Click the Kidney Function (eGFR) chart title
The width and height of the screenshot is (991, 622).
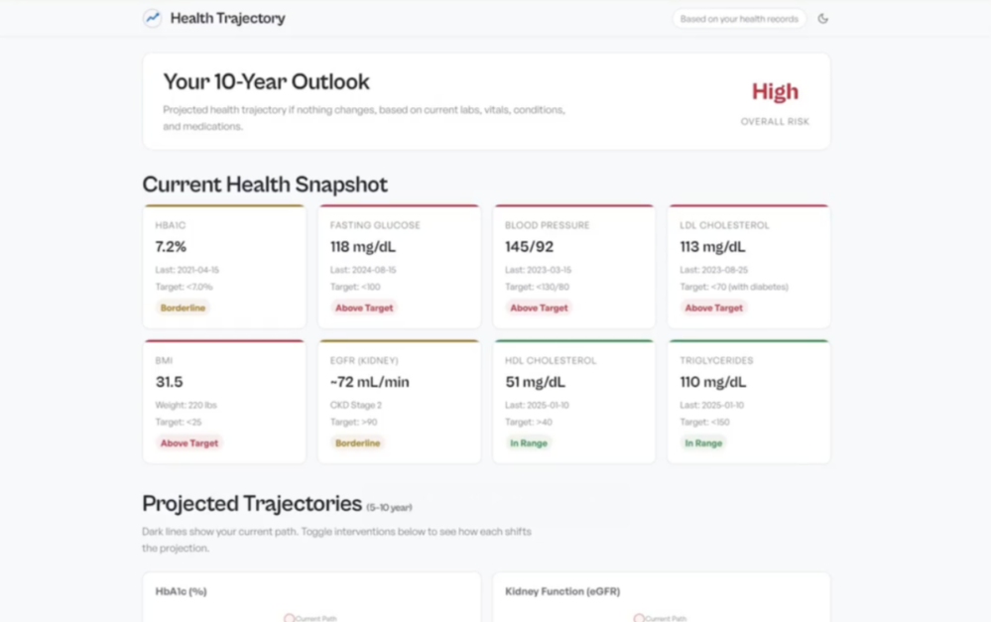[x=561, y=591]
